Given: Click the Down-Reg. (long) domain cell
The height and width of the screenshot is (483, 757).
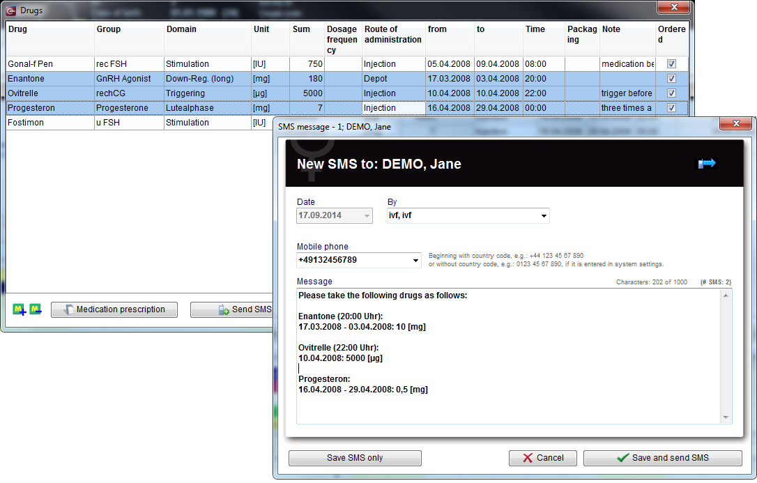Looking at the screenshot, I should coord(208,79).
